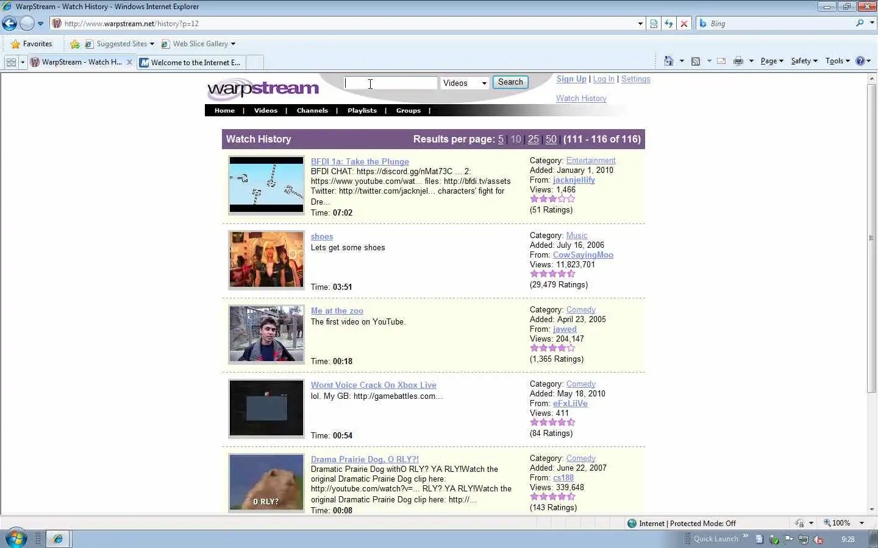Screen dimensions: 878x548
Task: Set results per page to 50
Action: point(551,139)
